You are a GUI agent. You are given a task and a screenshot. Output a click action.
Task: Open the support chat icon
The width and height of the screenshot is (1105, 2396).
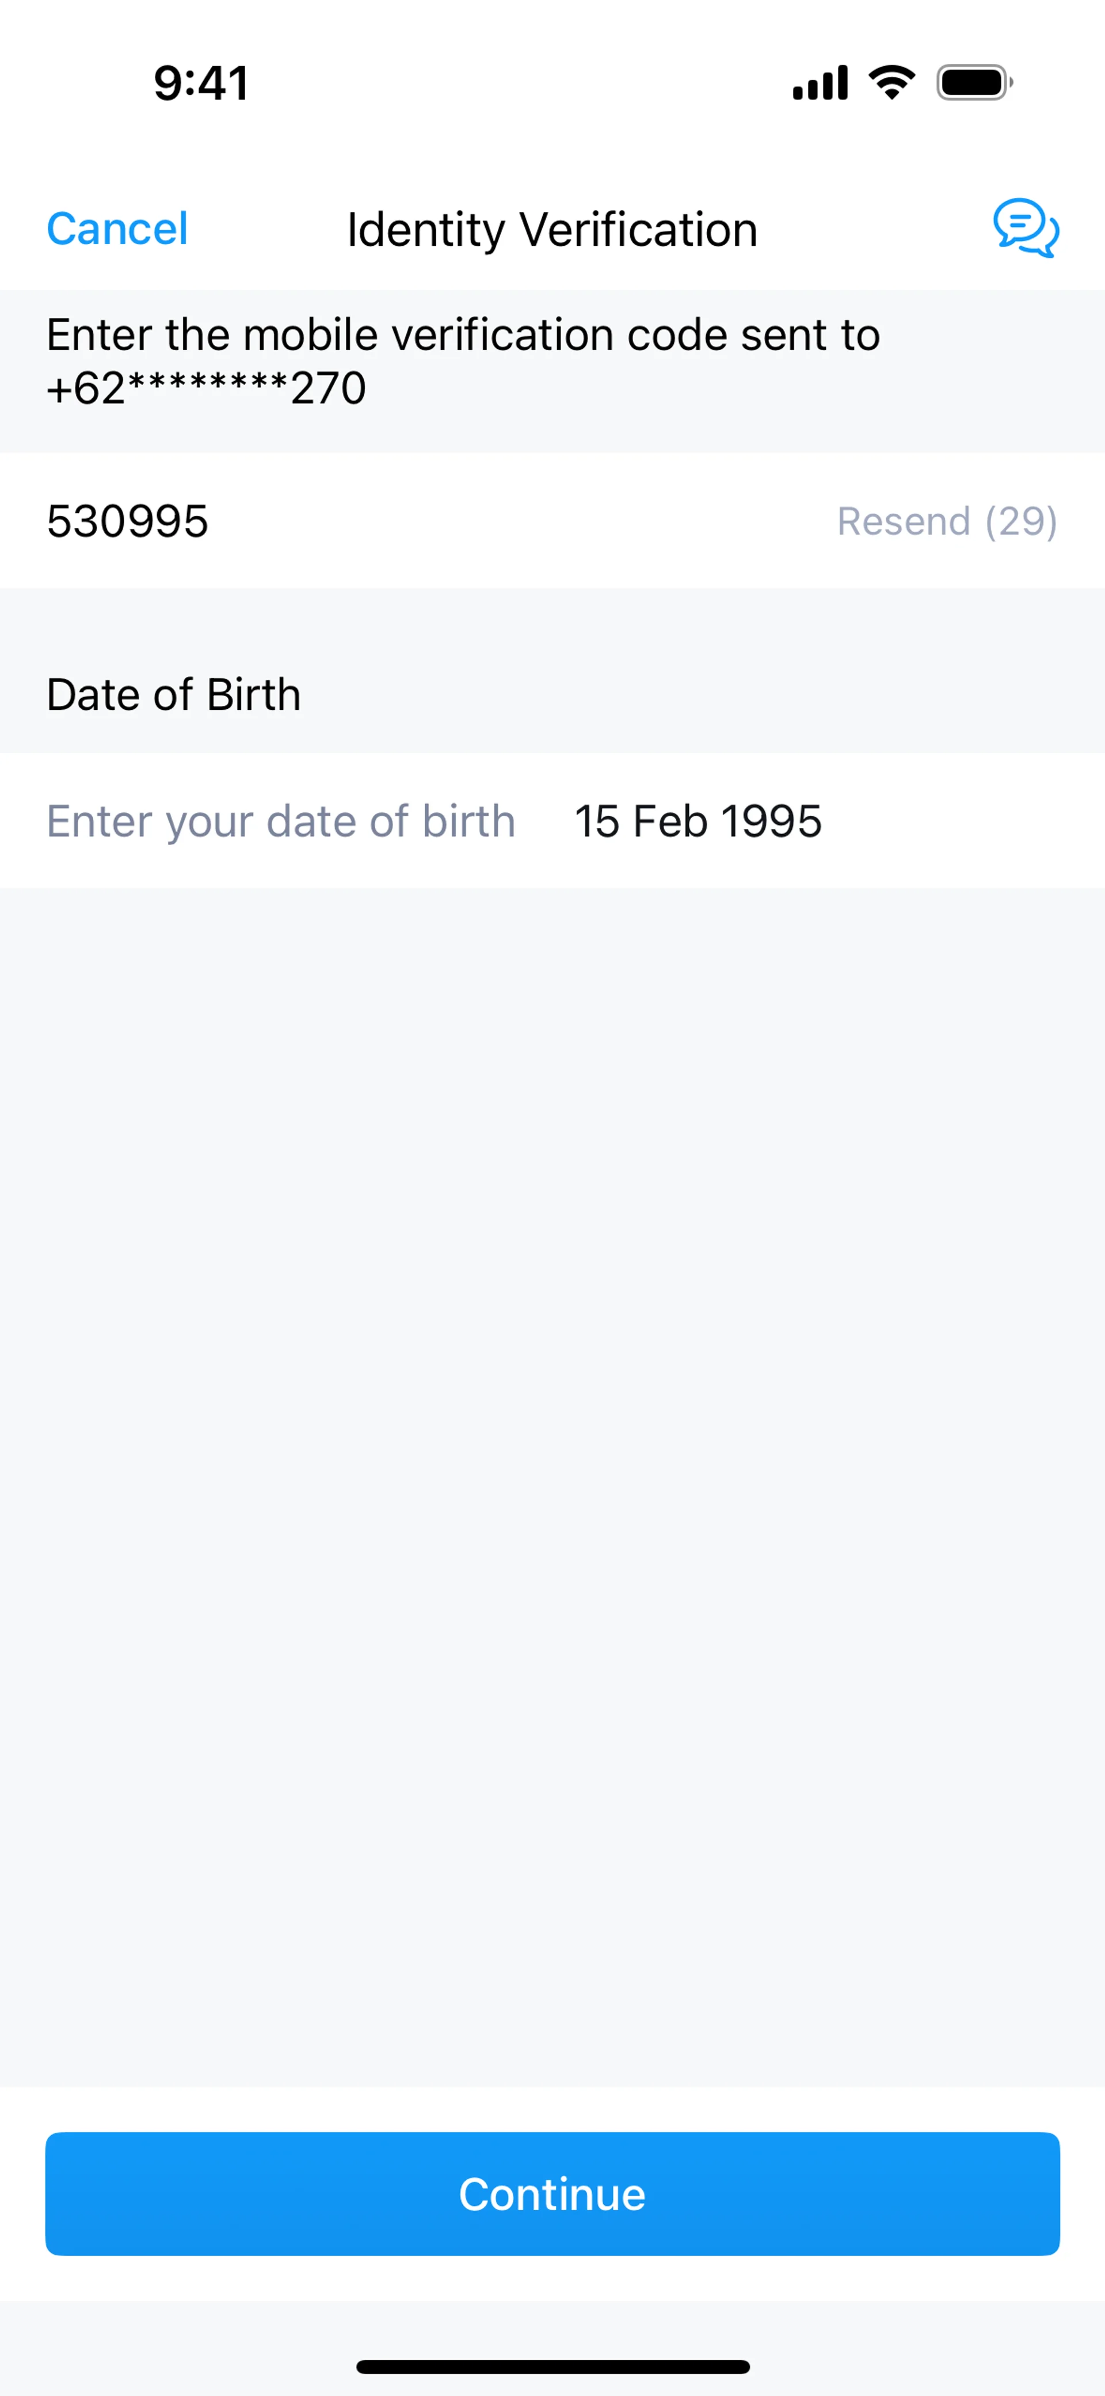tap(1025, 228)
